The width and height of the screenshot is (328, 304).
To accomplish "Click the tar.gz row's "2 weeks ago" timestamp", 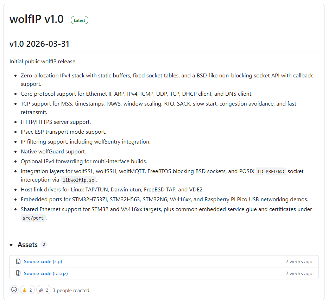I will pos(299,273).
